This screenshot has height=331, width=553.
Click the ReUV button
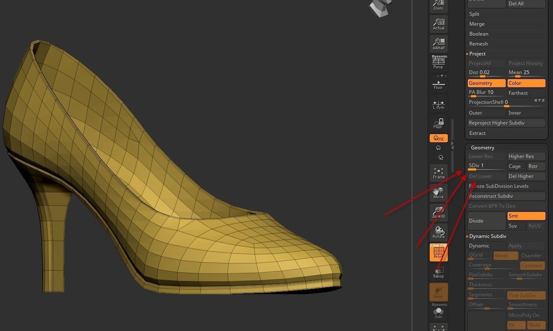[x=536, y=226]
